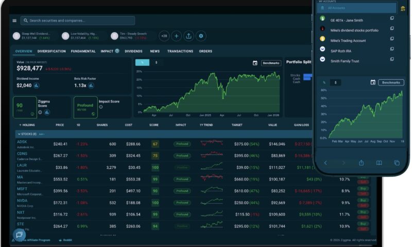Click Sell in the NVDA row
The image size is (412, 247).
coord(363,205)
